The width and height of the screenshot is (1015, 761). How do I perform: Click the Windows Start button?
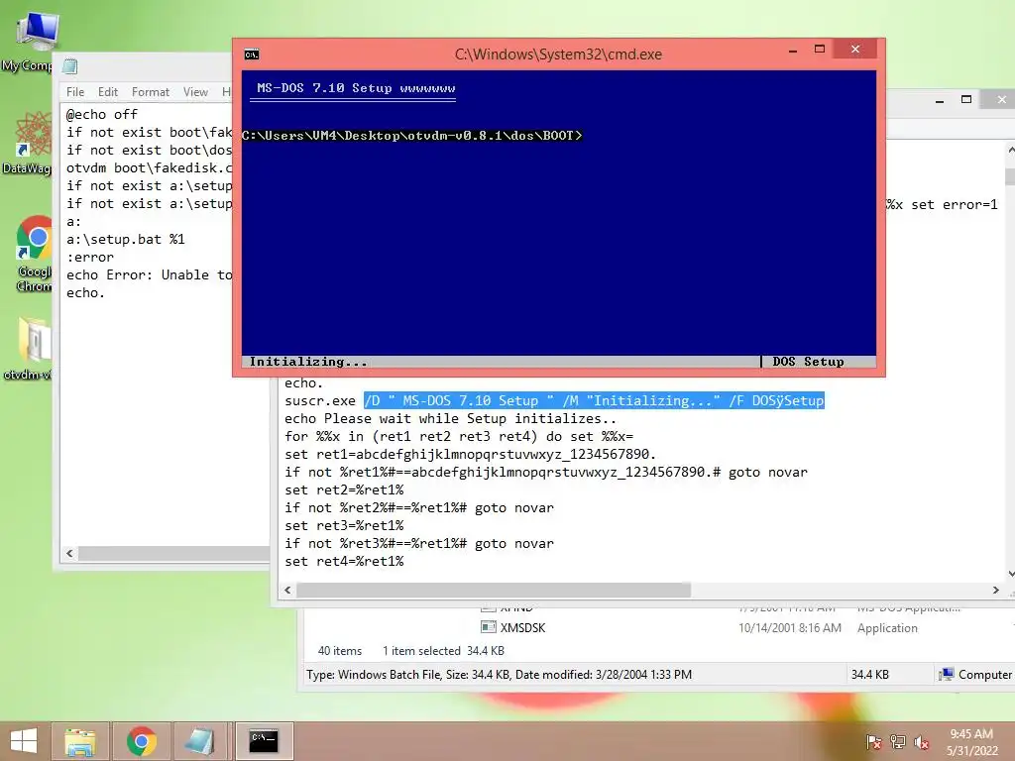tap(24, 741)
